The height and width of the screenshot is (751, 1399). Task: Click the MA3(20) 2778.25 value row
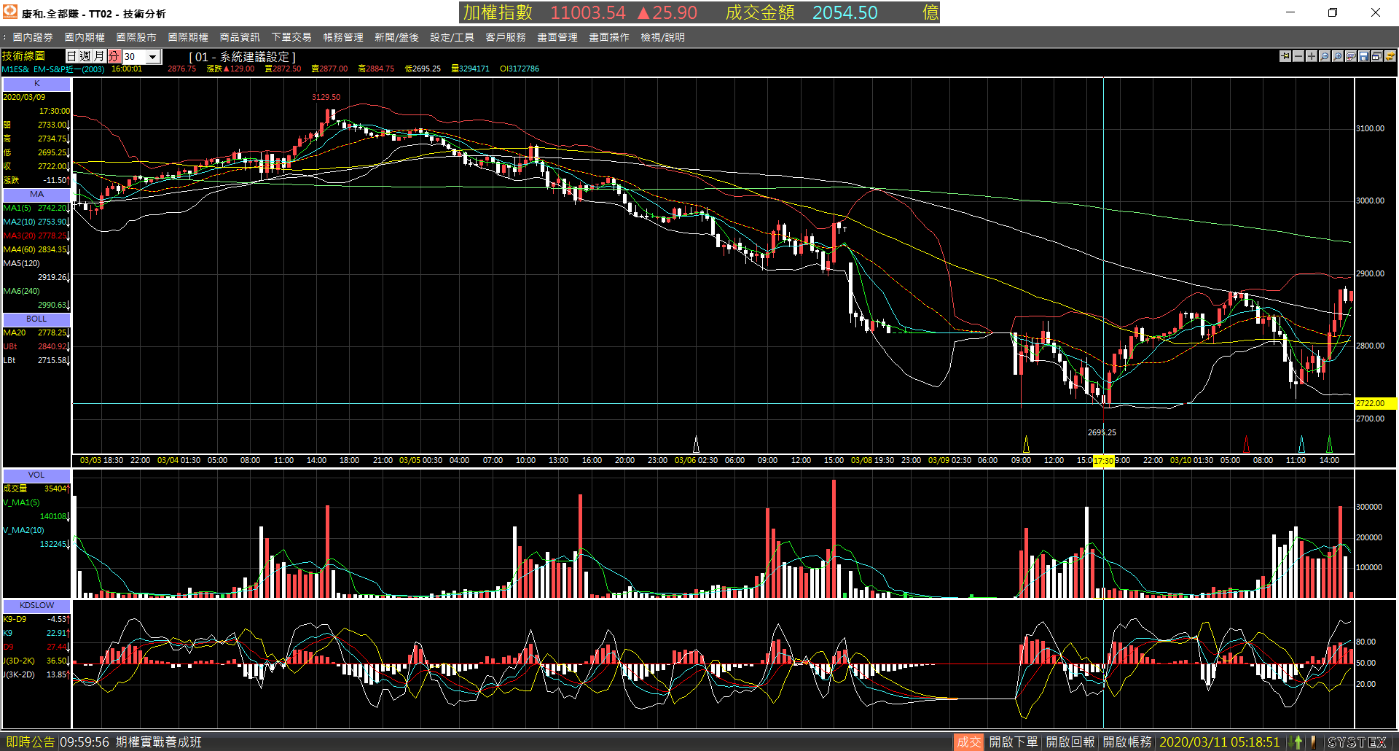pyautogui.click(x=36, y=236)
